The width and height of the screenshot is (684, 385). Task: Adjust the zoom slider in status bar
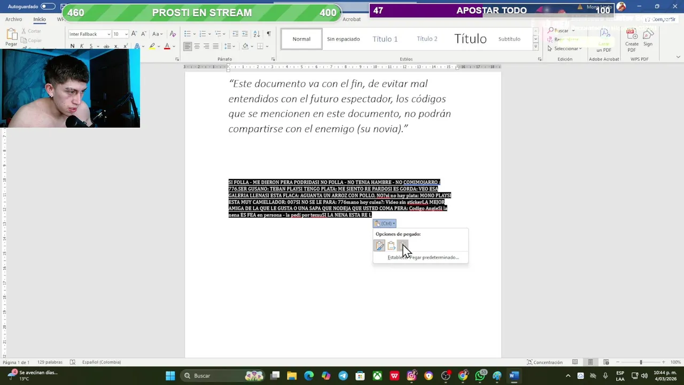640,362
